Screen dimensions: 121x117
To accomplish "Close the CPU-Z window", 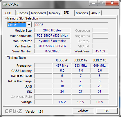I will [112, 3].
